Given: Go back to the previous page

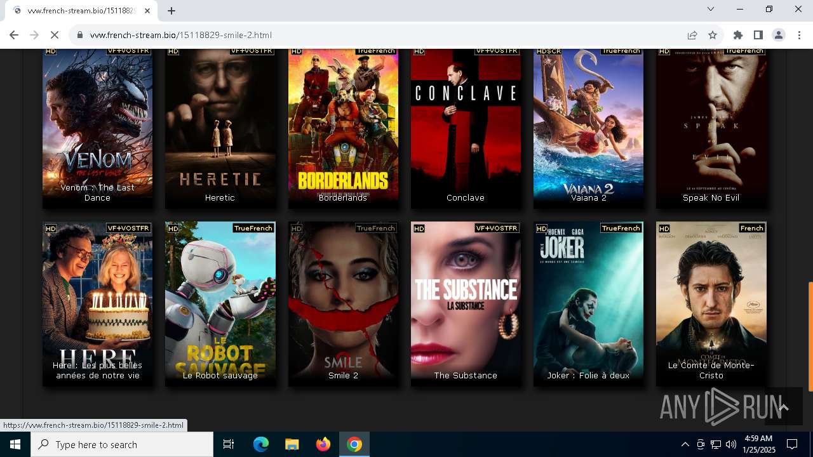Looking at the screenshot, I should tap(14, 35).
